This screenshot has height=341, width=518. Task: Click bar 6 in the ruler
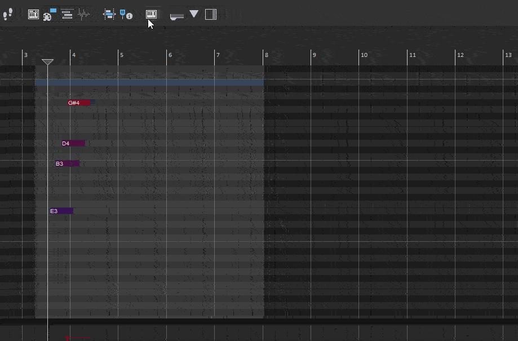(x=170, y=55)
